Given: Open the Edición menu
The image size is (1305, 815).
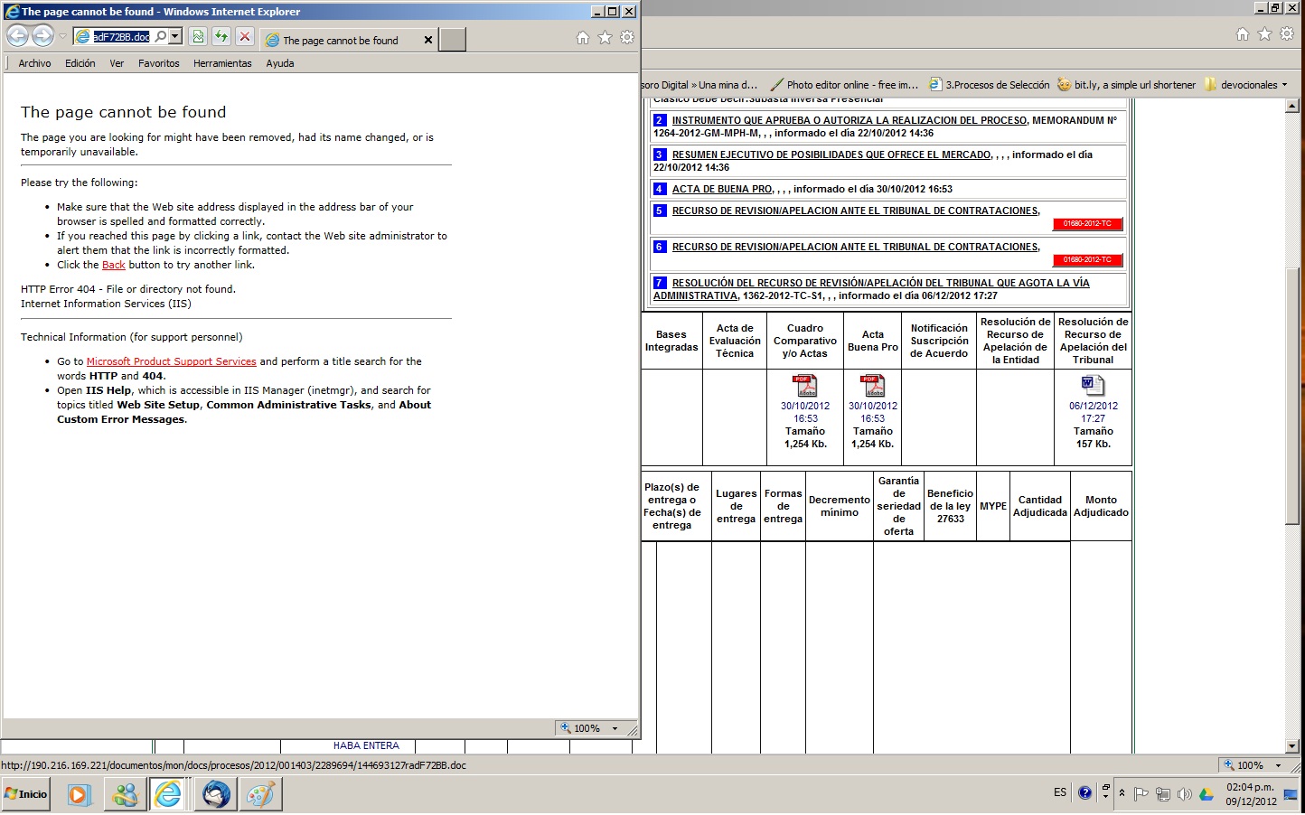Looking at the screenshot, I should tap(80, 63).
